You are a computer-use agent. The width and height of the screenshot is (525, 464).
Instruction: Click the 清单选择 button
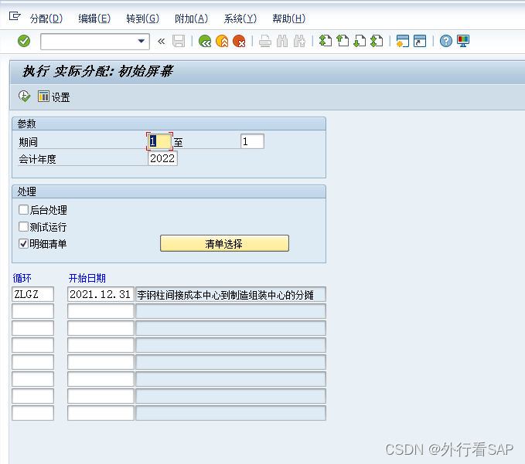pos(224,243)
